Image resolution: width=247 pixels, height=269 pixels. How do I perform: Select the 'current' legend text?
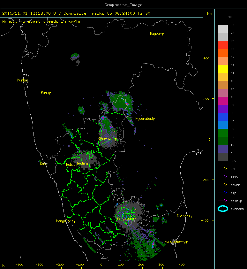pyautogui.click(x=237, y=209)
